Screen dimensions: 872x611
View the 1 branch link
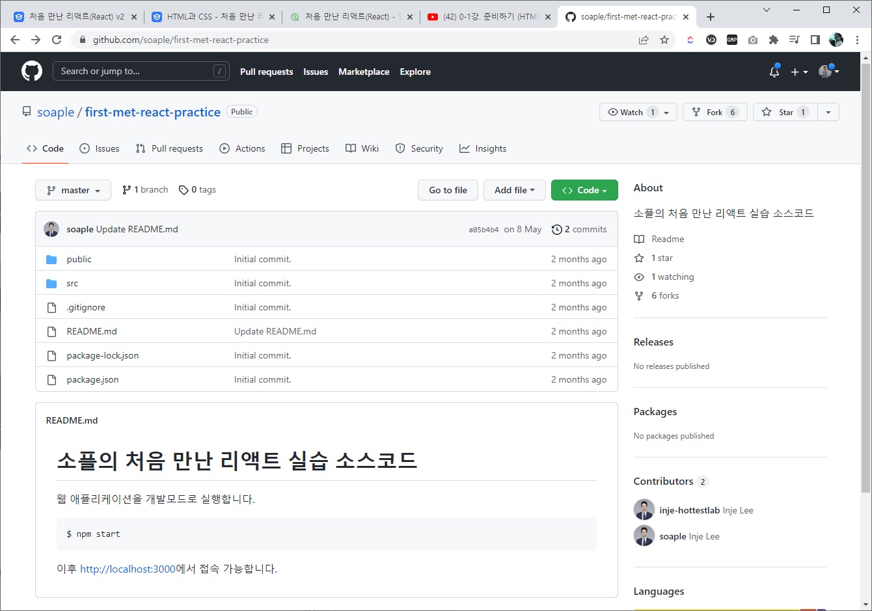pyautogui.click(x=145, y=189)
